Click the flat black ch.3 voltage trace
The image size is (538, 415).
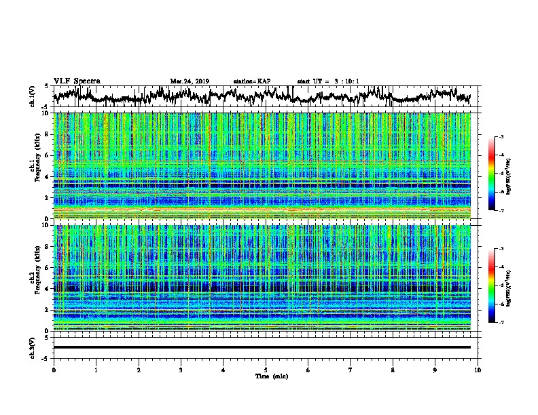pyautogui.click(x=262, y=347)
